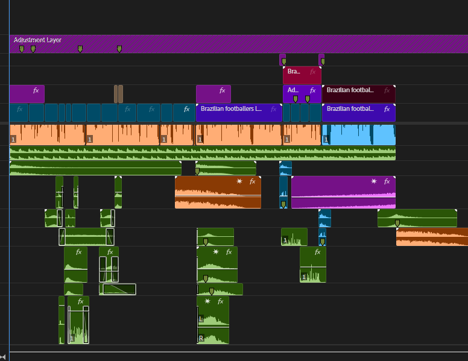Click the white fx badge on teal clip before 'Brazilian footballers L...'
The image size is (468, 361).
[186, 109]
